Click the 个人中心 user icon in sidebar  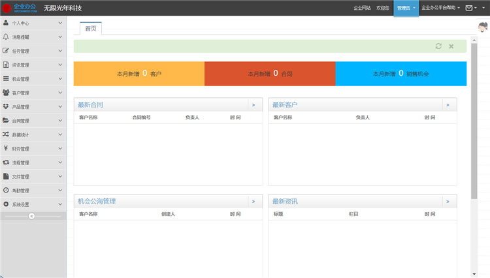(x=6, y=22)
